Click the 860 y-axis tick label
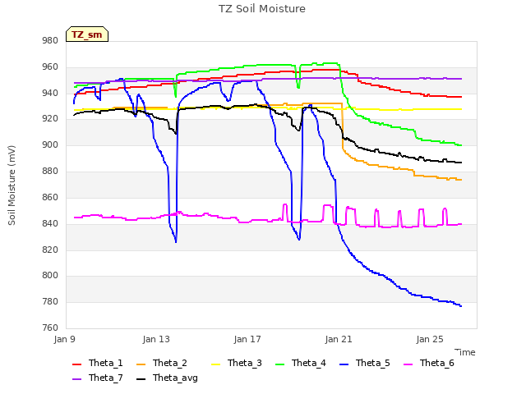Image resolution: width=526 pixels, height=394 pixels. point(50,197)
